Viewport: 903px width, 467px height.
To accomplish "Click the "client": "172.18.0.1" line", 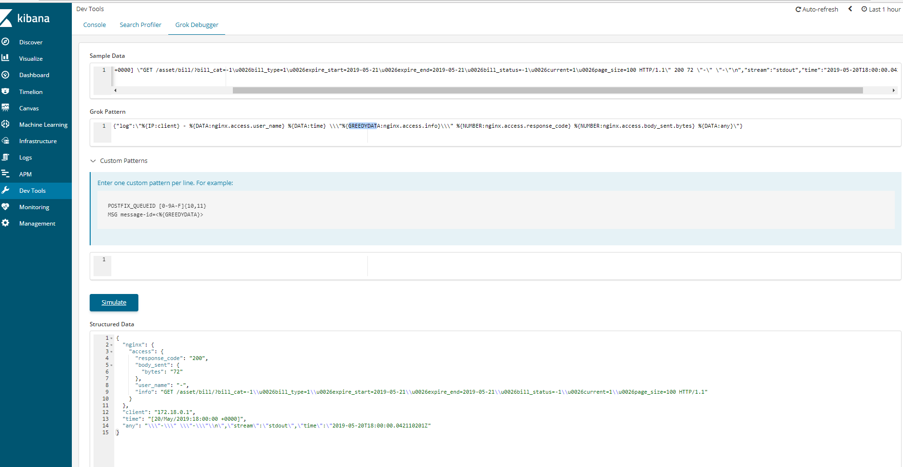I will [159, 413].
